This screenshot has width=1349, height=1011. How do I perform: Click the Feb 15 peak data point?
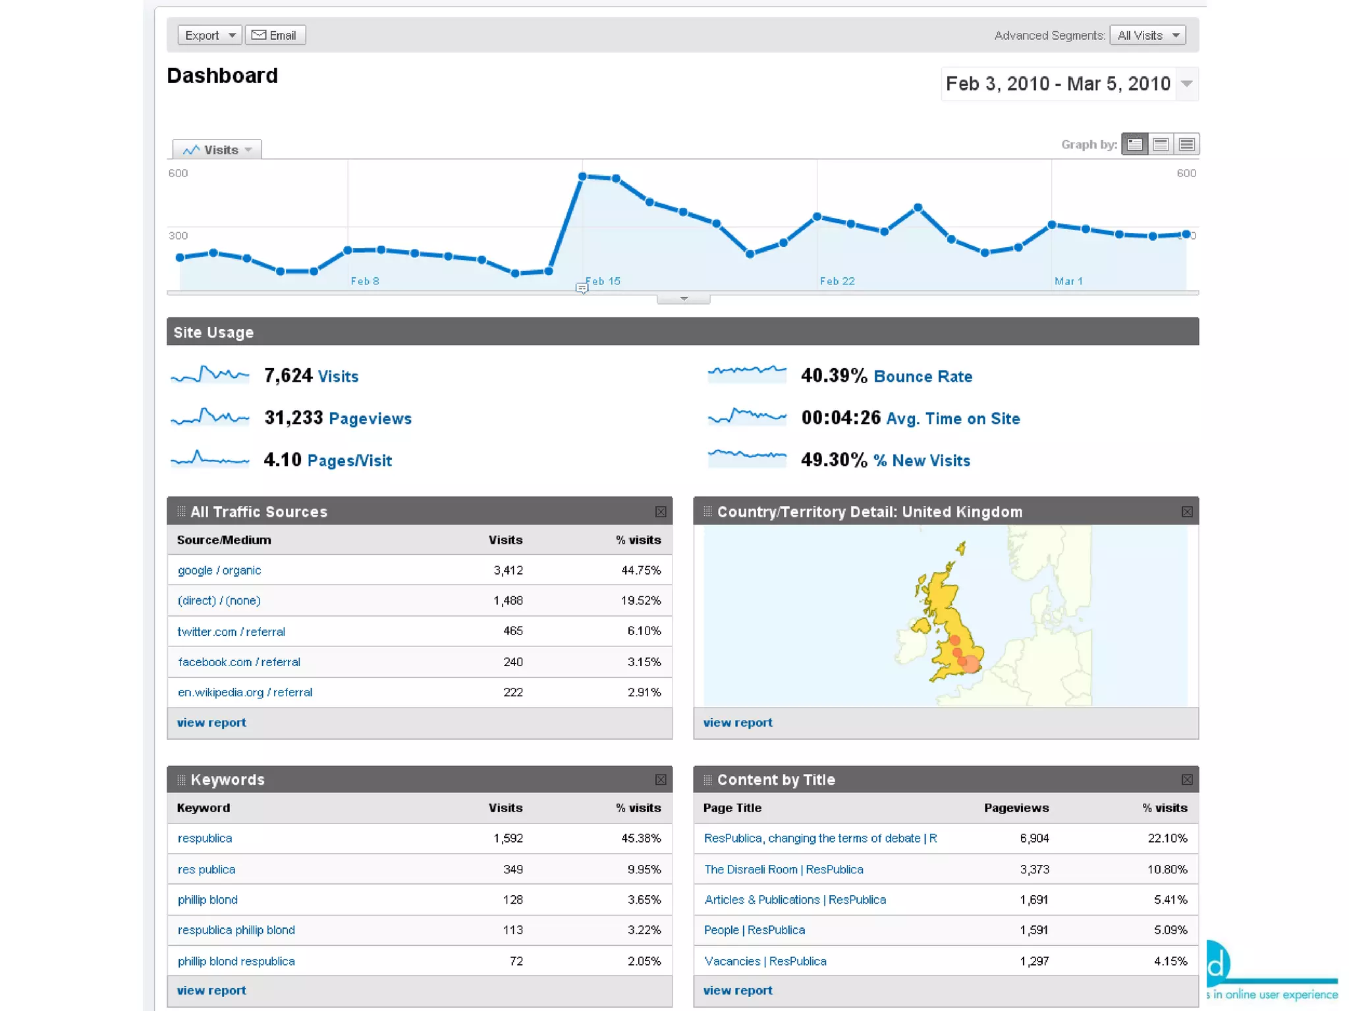(582, 176)
